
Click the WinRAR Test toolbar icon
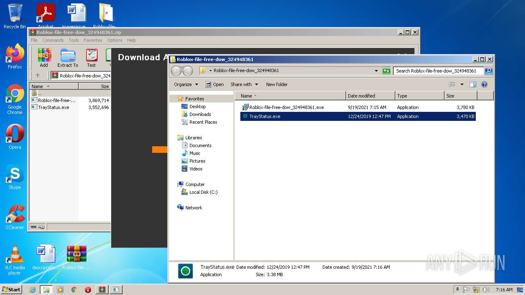pyautogui.click(x=91, y=57)
